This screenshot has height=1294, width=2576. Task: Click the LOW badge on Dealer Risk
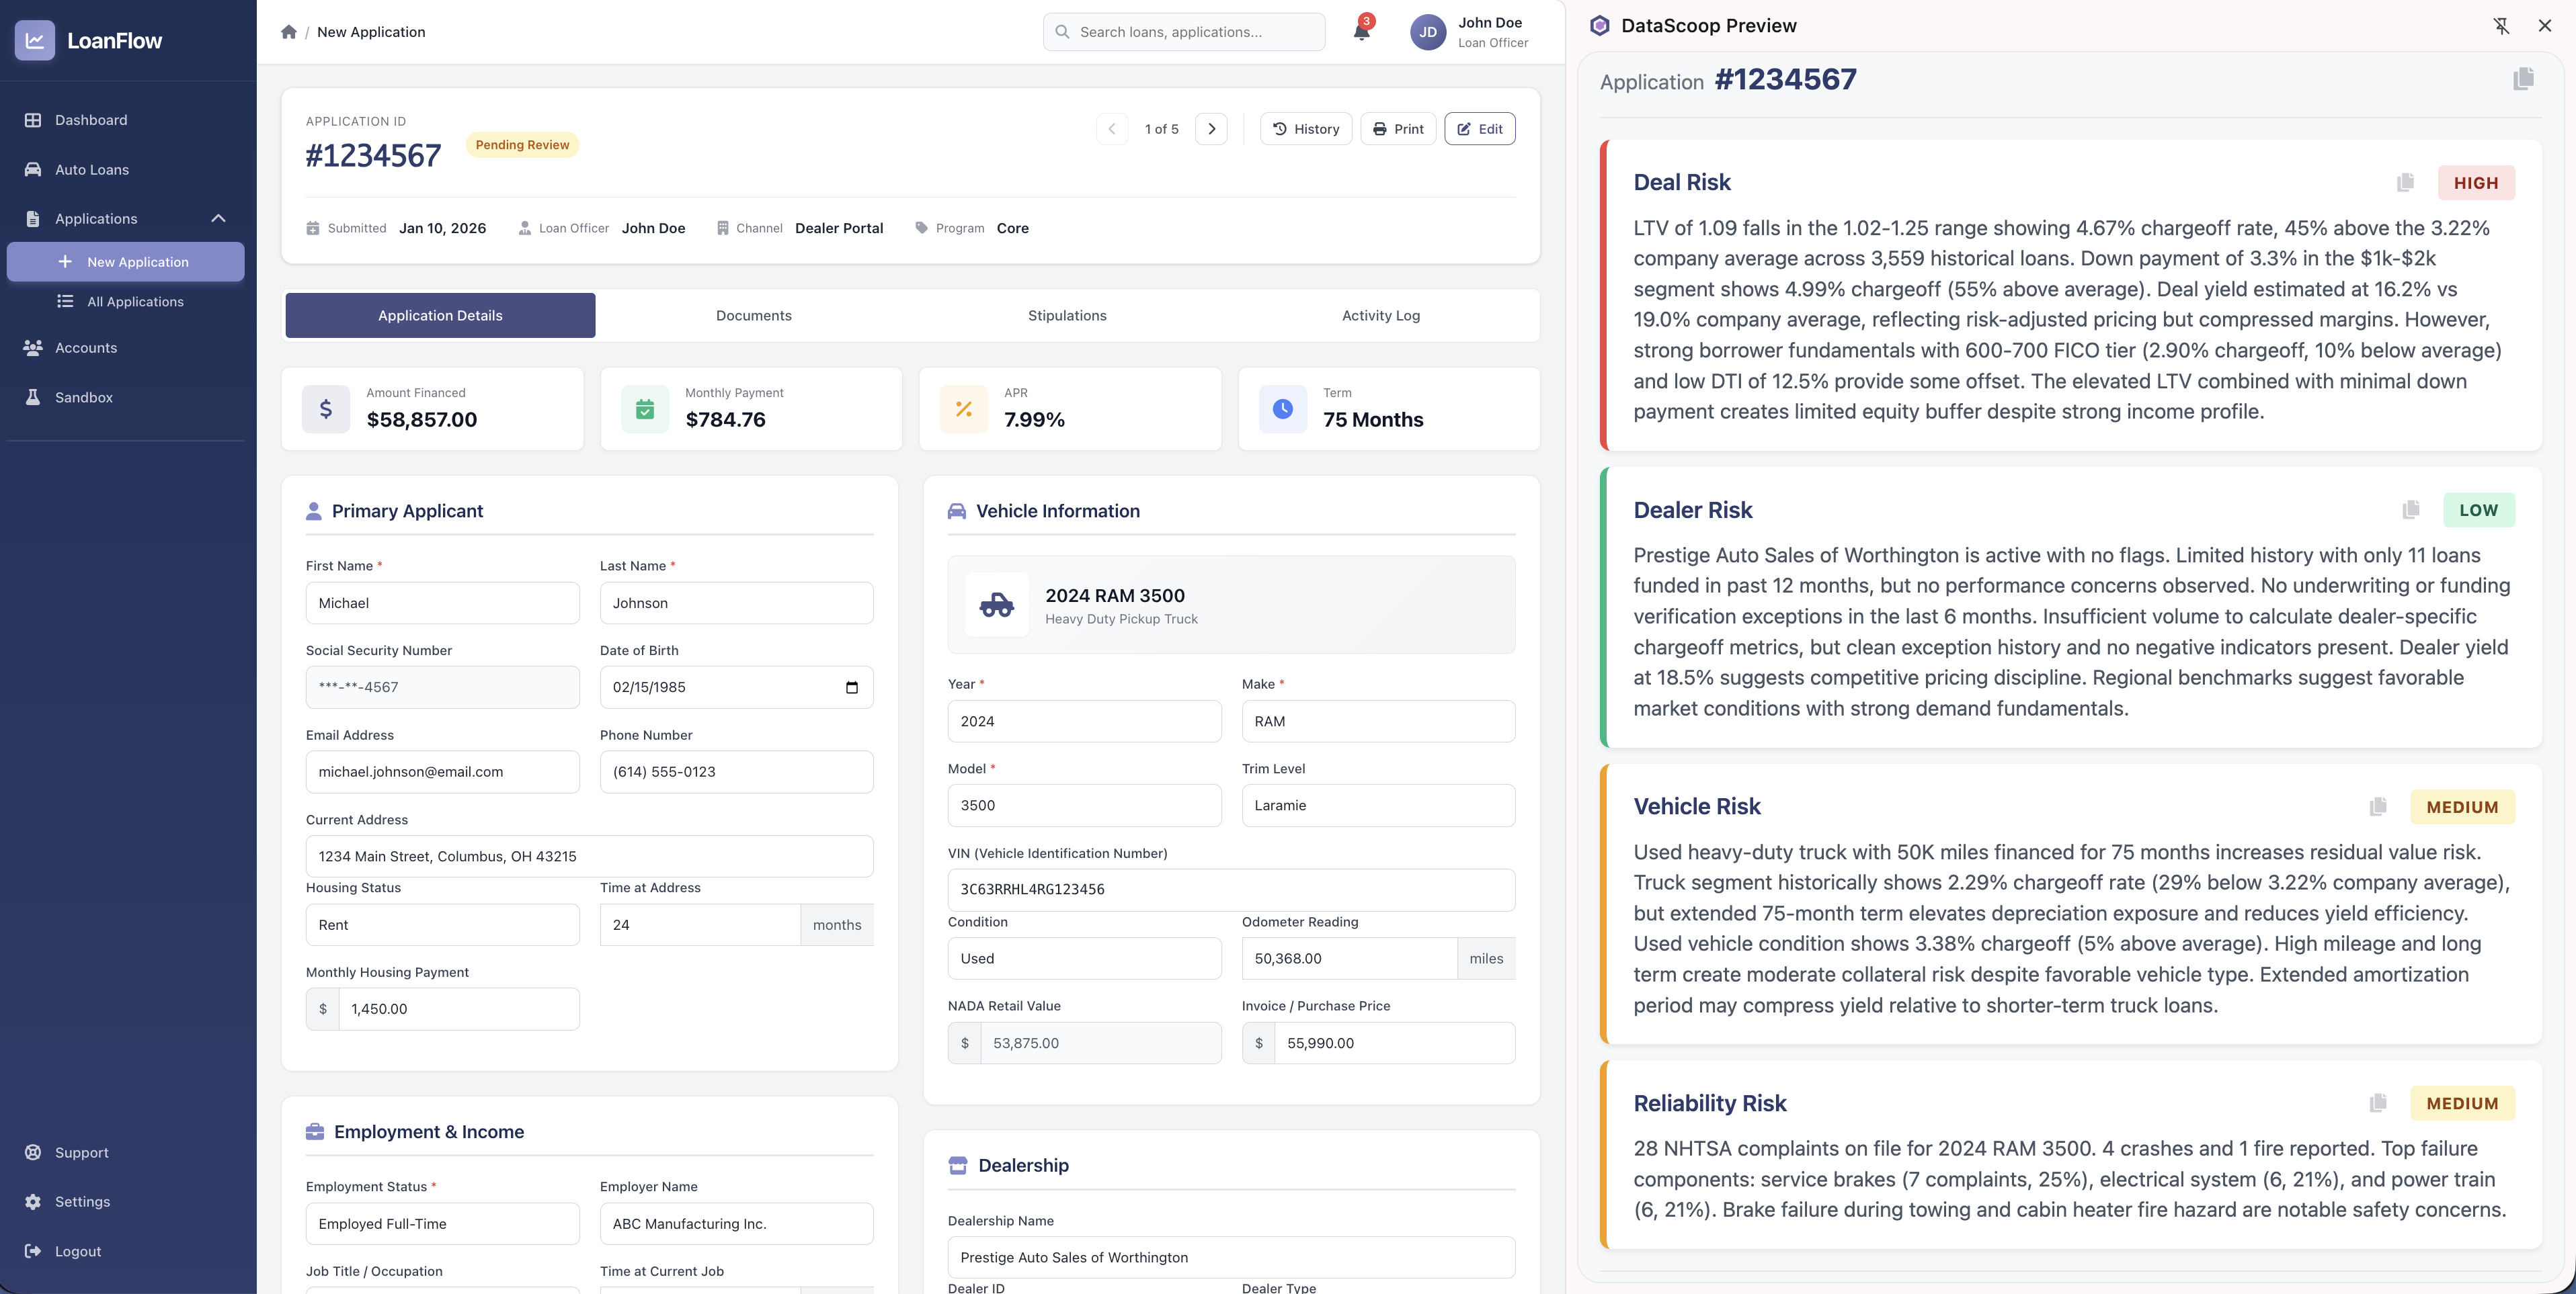pos(2479,510)
